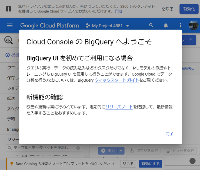Open the リリースノート link
The image size is (200, 170).
[119, 107]
